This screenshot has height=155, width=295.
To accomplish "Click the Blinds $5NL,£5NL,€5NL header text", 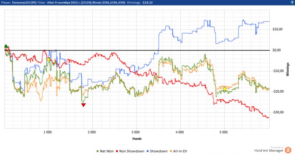I will click(109, 3).
